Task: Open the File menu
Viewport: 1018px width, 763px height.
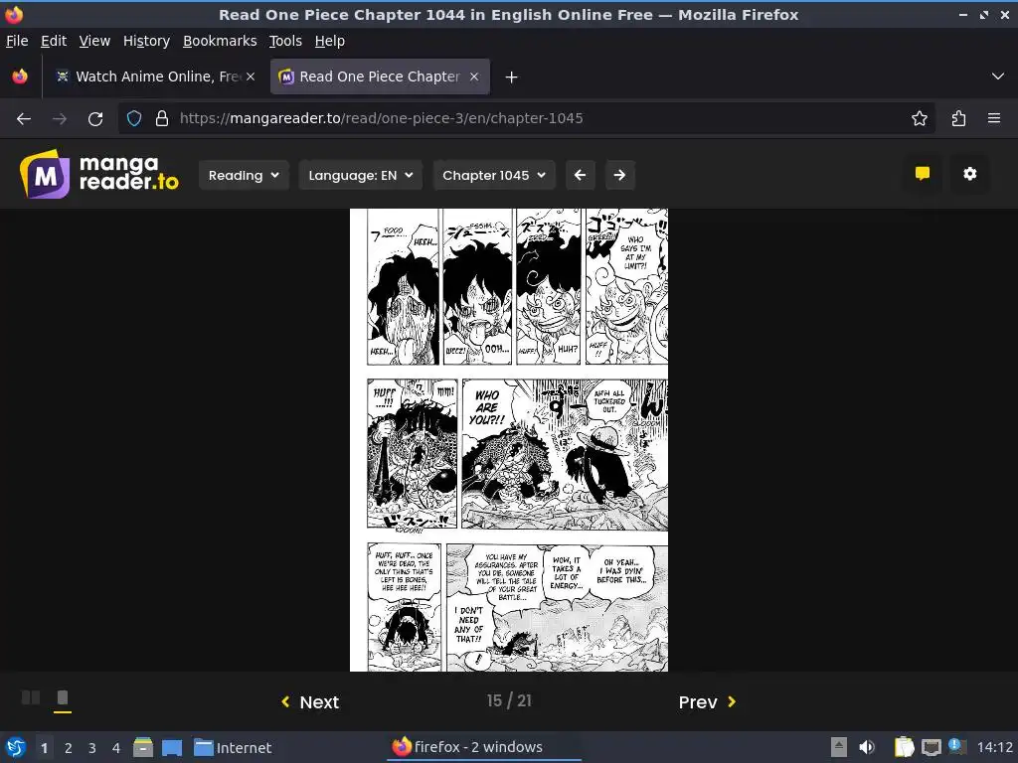Action: pos(17,41)
